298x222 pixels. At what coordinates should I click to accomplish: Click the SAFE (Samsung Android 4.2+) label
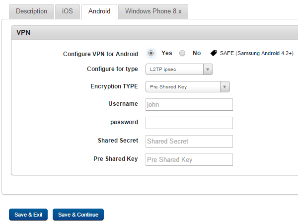coord(257,54)
